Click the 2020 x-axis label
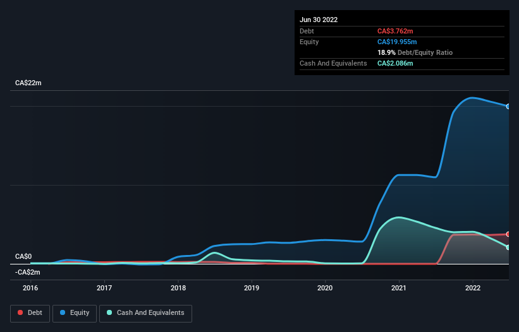The height and width of the screenshot is (332, 519). pyautogui.click(x=325, y=288)
